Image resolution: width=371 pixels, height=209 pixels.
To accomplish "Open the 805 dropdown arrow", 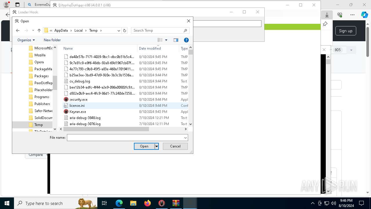I will coord(351,50).
